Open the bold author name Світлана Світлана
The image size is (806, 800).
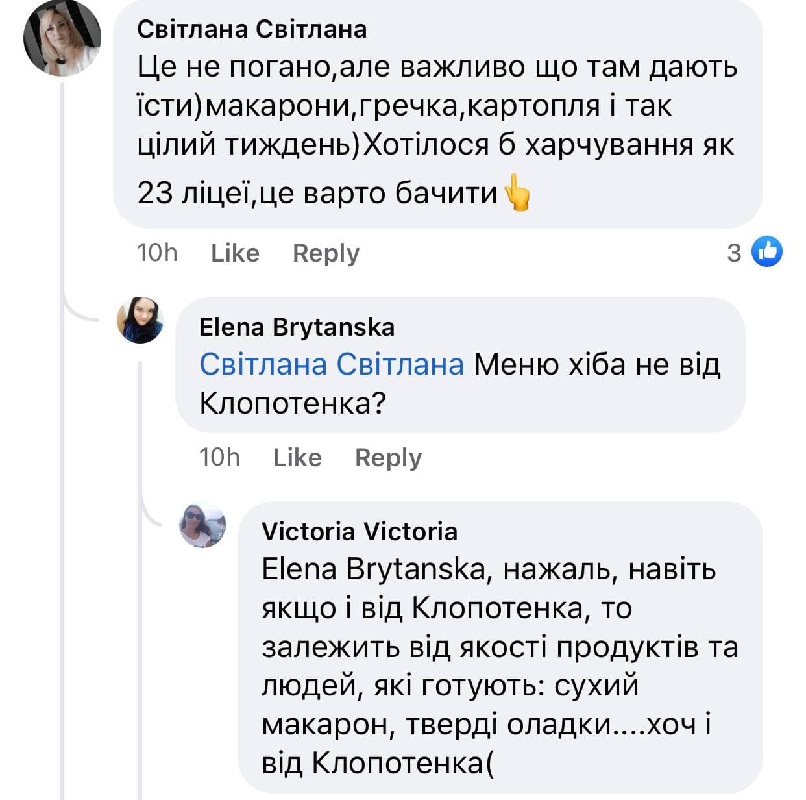coord(252,29)
